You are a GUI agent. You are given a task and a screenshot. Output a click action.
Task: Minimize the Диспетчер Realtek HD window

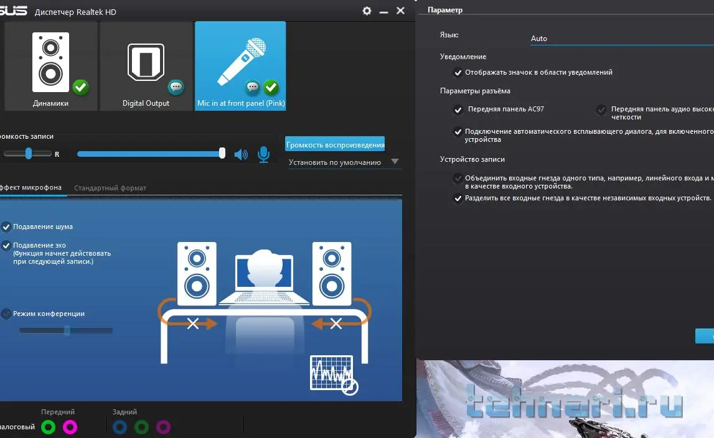383,11
